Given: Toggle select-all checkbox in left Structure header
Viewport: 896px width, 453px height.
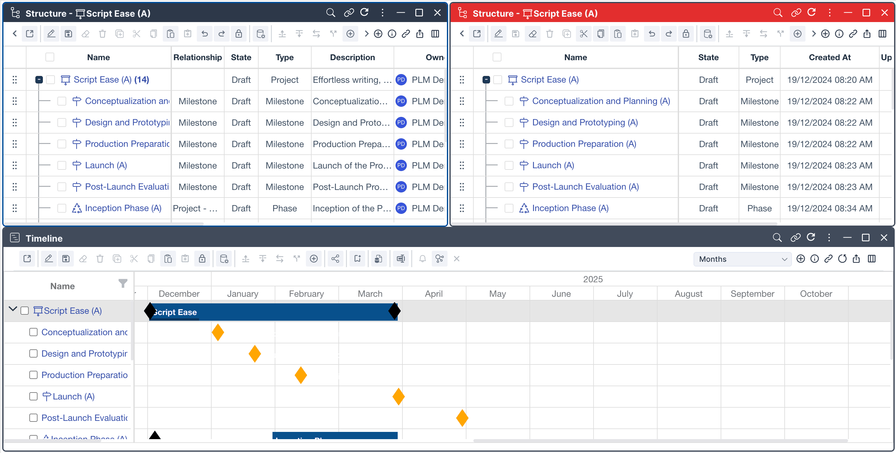Looking at the screenshot, I should click(x=50, y=57).
